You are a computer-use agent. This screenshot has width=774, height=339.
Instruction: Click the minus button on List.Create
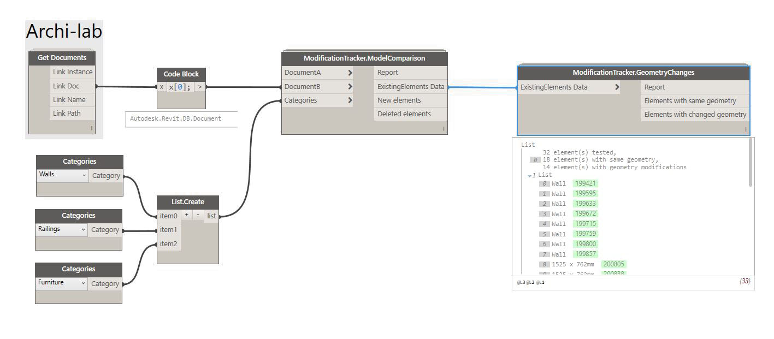tap(197, 216)
